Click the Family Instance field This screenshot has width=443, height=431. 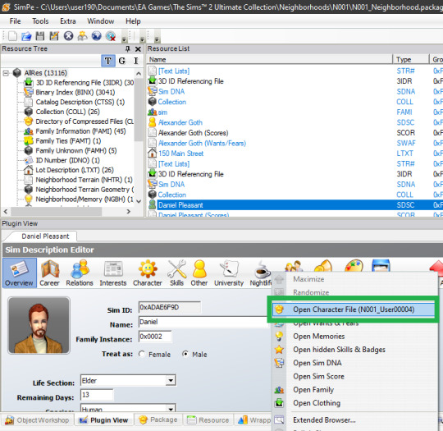(155, 337)
